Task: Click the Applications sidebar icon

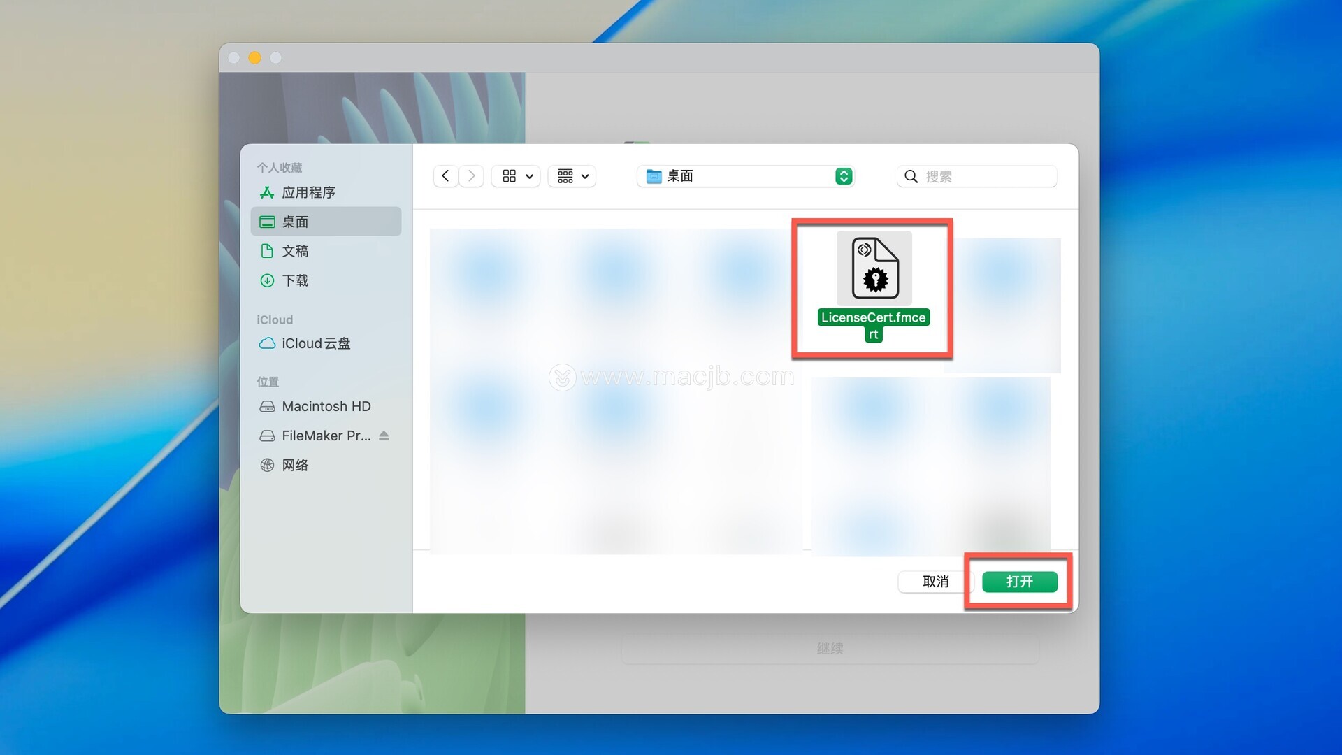Action: point(267,192)
